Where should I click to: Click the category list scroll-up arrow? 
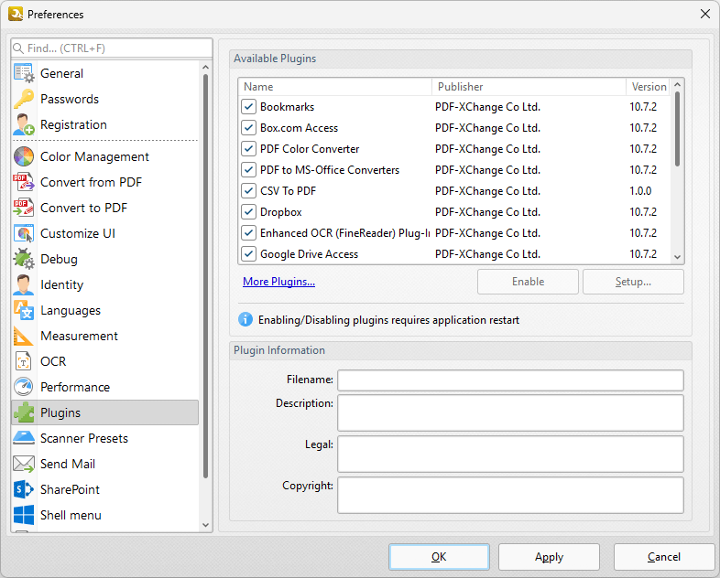206,68
